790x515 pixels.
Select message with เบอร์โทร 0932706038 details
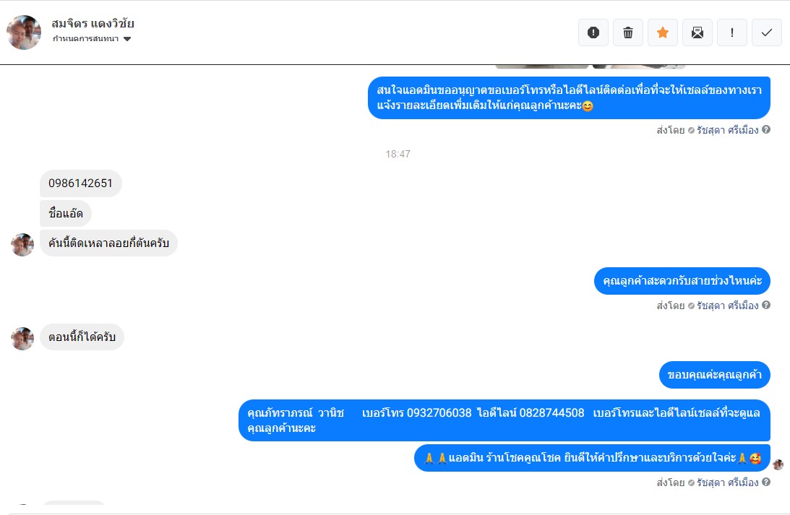pyautogui.click(x=505, y=420)
